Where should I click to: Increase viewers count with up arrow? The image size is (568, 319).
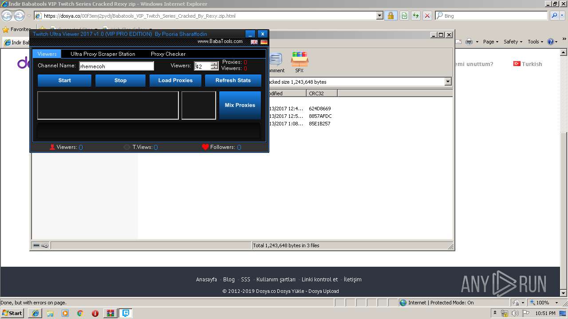214,64
